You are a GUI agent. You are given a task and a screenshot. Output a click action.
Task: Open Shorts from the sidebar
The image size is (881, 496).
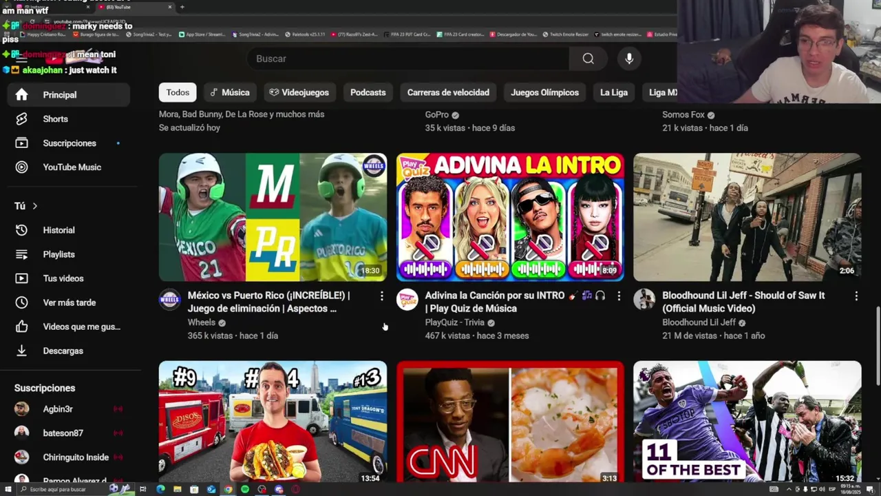click(x=69, y=119)
